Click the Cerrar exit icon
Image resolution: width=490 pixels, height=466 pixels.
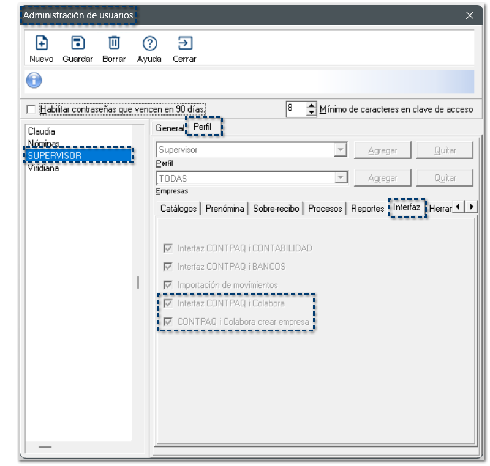coord(184,43)
